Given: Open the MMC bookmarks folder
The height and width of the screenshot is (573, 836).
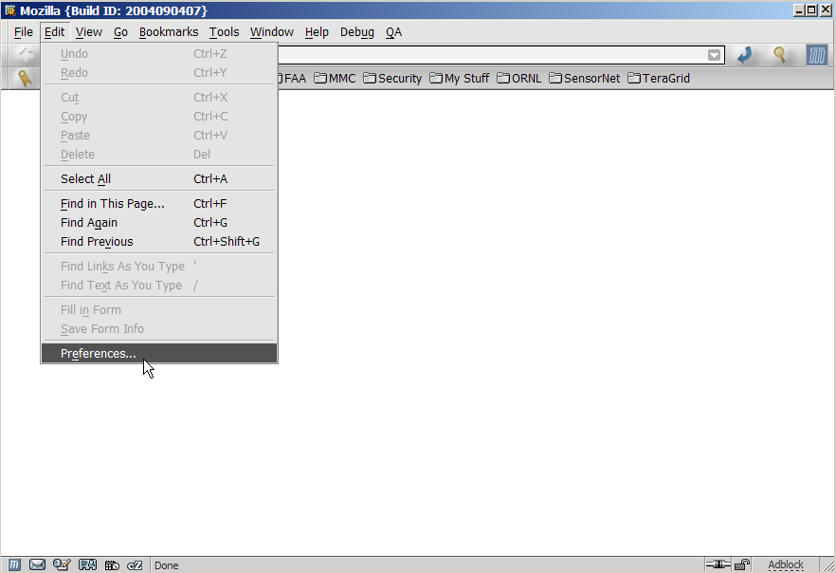Looking at the screenshot, I should pyautogui.click(x=335, y=79).
